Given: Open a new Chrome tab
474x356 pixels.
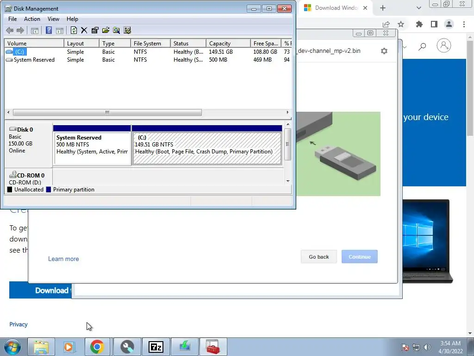Looking at the screenshot, I should tap(383, 8).
